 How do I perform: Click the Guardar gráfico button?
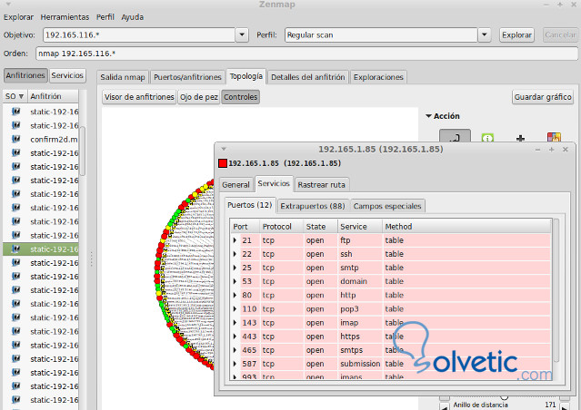543,97
